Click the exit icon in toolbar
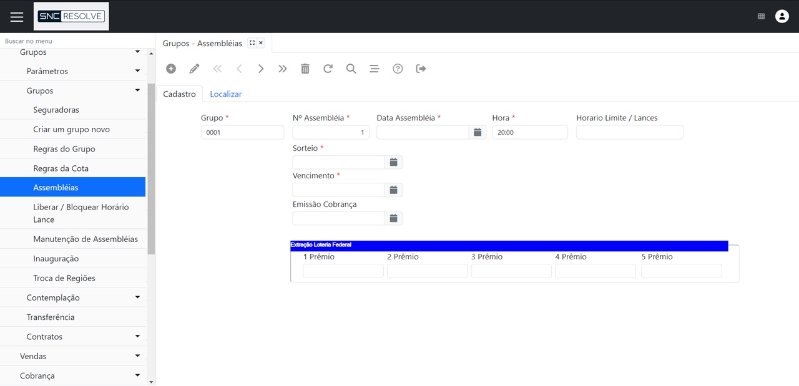The width and height of the screenshot is (799, 386). pos(421,69)
